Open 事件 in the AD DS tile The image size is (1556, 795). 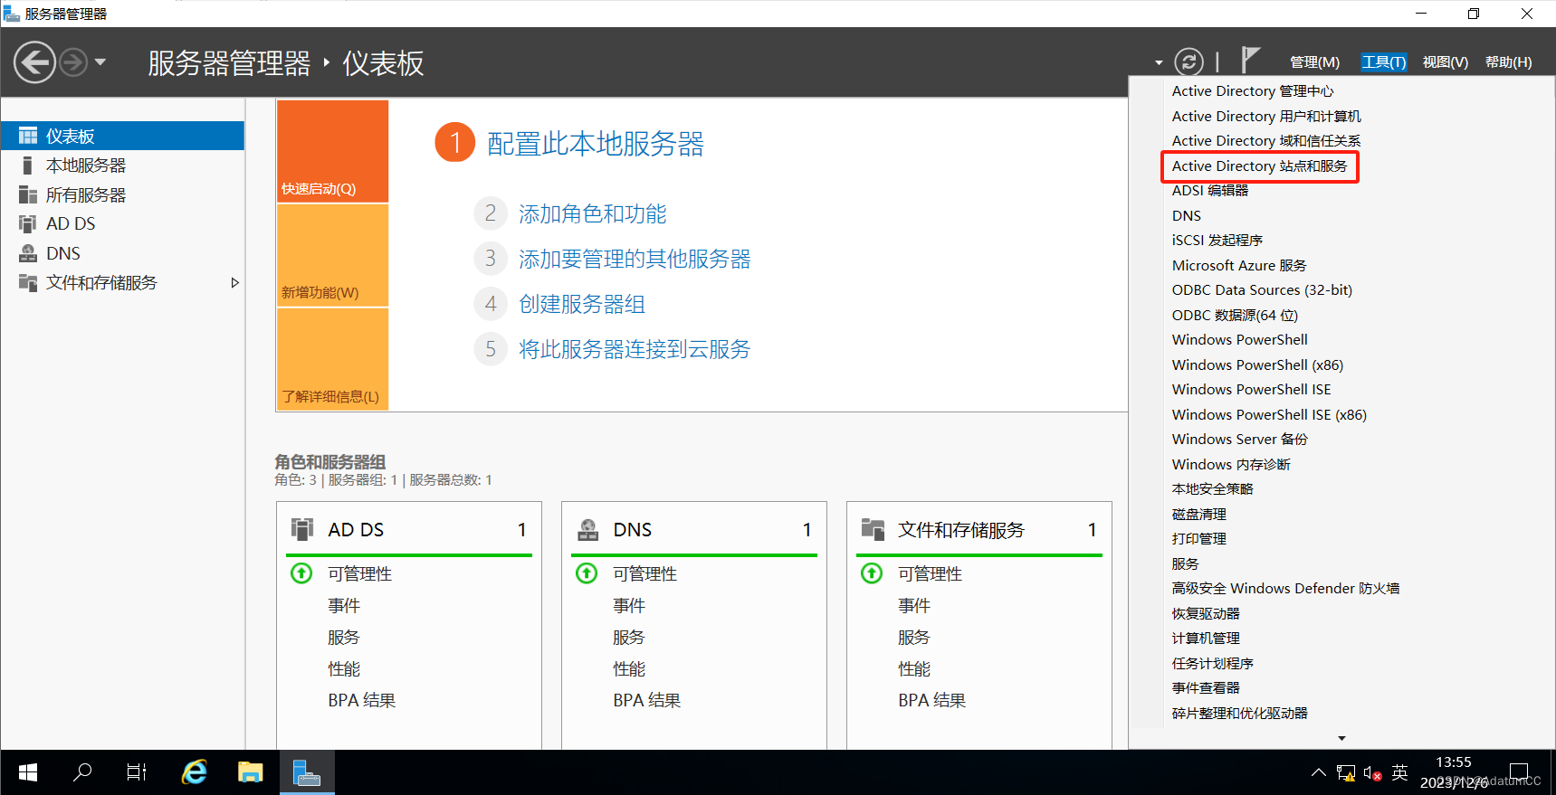tap(344, 605)
